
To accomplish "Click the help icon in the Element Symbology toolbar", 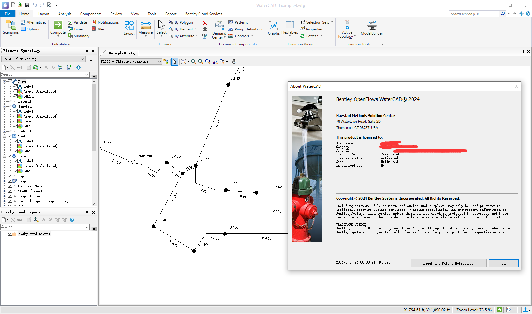I will 78,67.
